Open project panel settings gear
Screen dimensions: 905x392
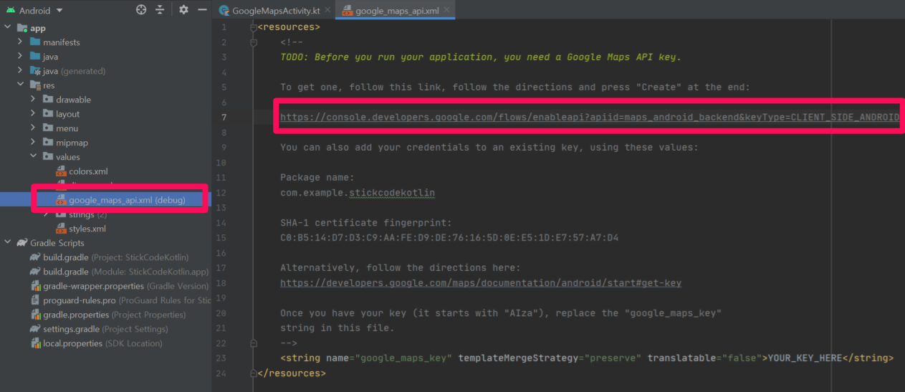click(x=184, y=10)
